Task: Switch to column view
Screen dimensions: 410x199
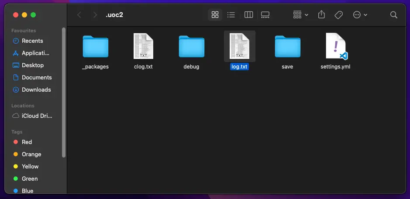Action: [x=249, y=15]
